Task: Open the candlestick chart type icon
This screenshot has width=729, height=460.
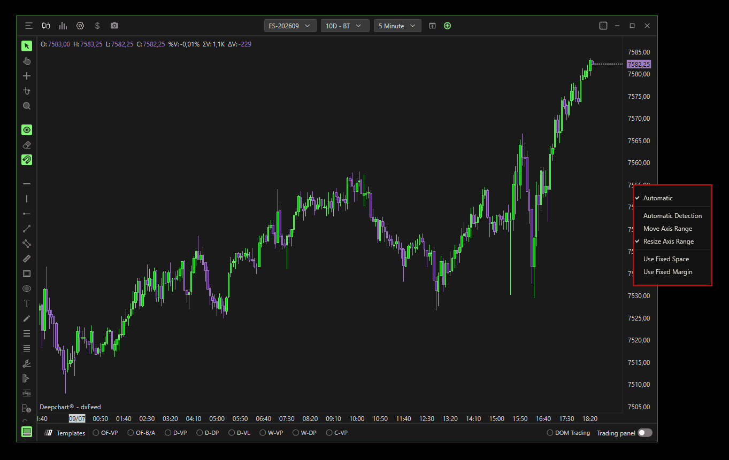Action: (46, 26)
